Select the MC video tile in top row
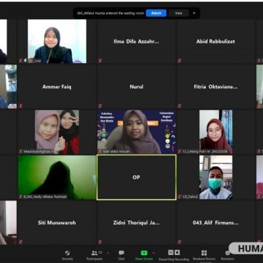 click(57, 41)
